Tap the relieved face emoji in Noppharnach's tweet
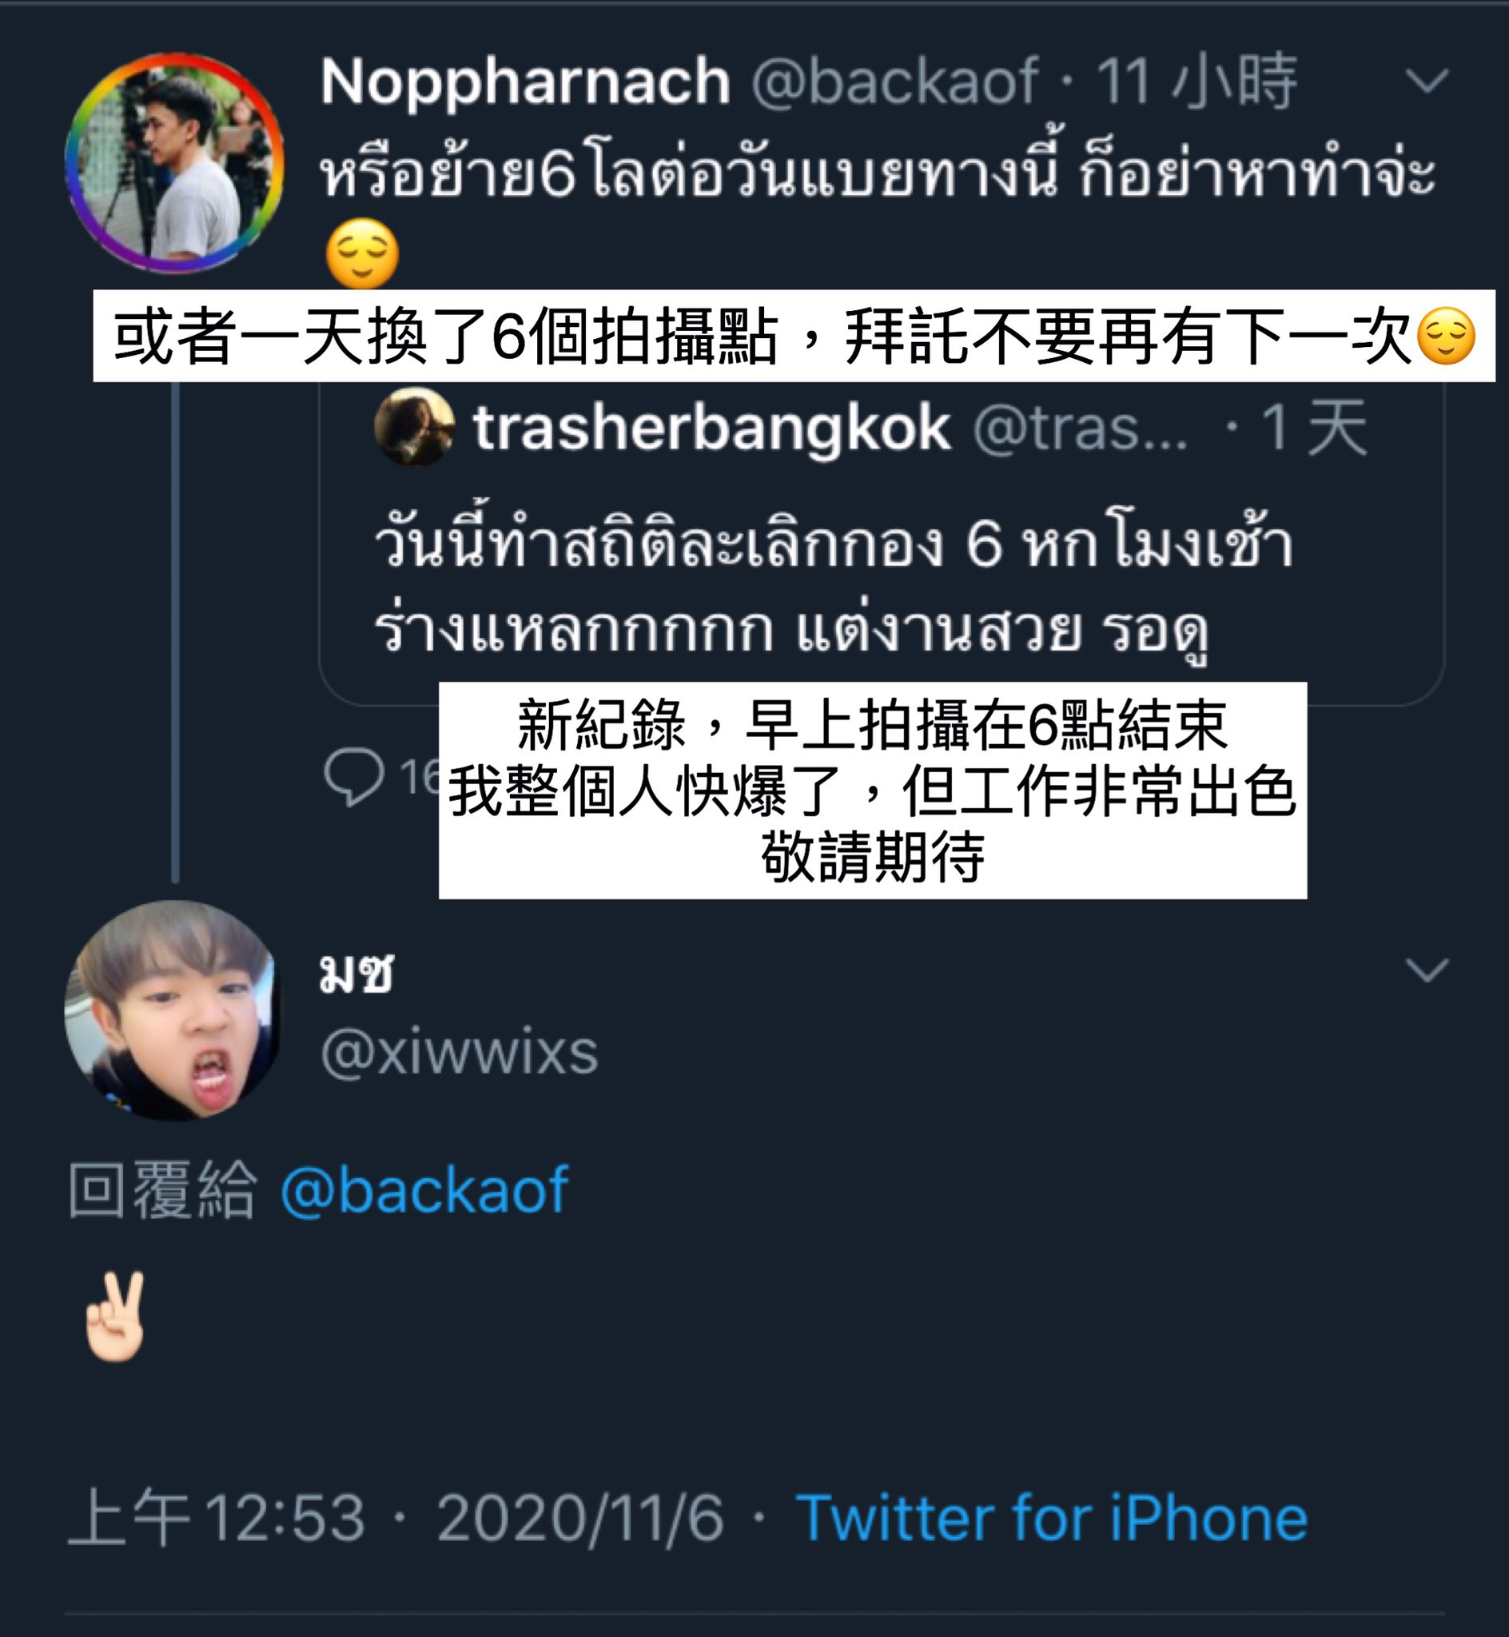 pos(363,254)
